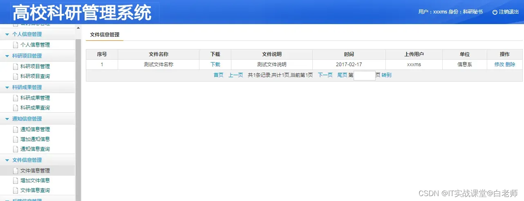Screen dimensions: 524x201
Task: Go to 上一页 in pagination
Action: click(x=235, y=75)
